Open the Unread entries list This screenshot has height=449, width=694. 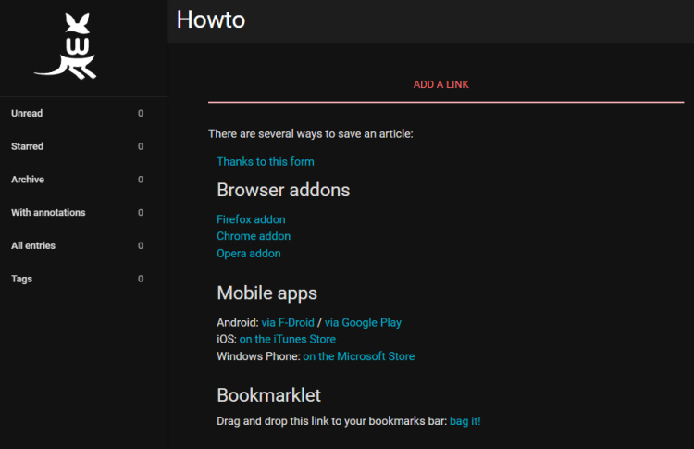(27, 114)
